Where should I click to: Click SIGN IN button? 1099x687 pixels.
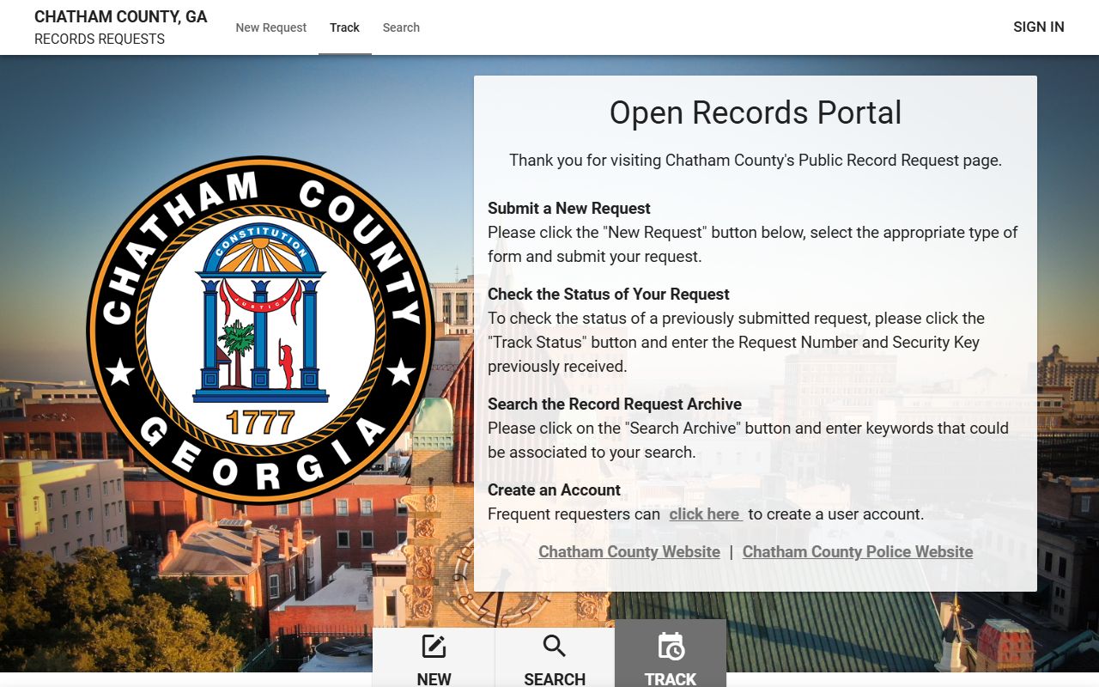click(x=1038, y=27)
